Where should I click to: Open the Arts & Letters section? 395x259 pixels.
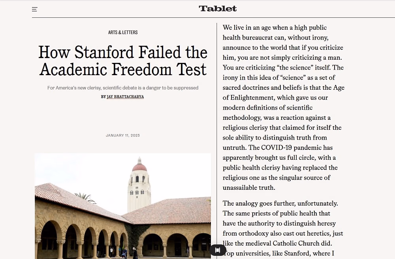point(123,32)
